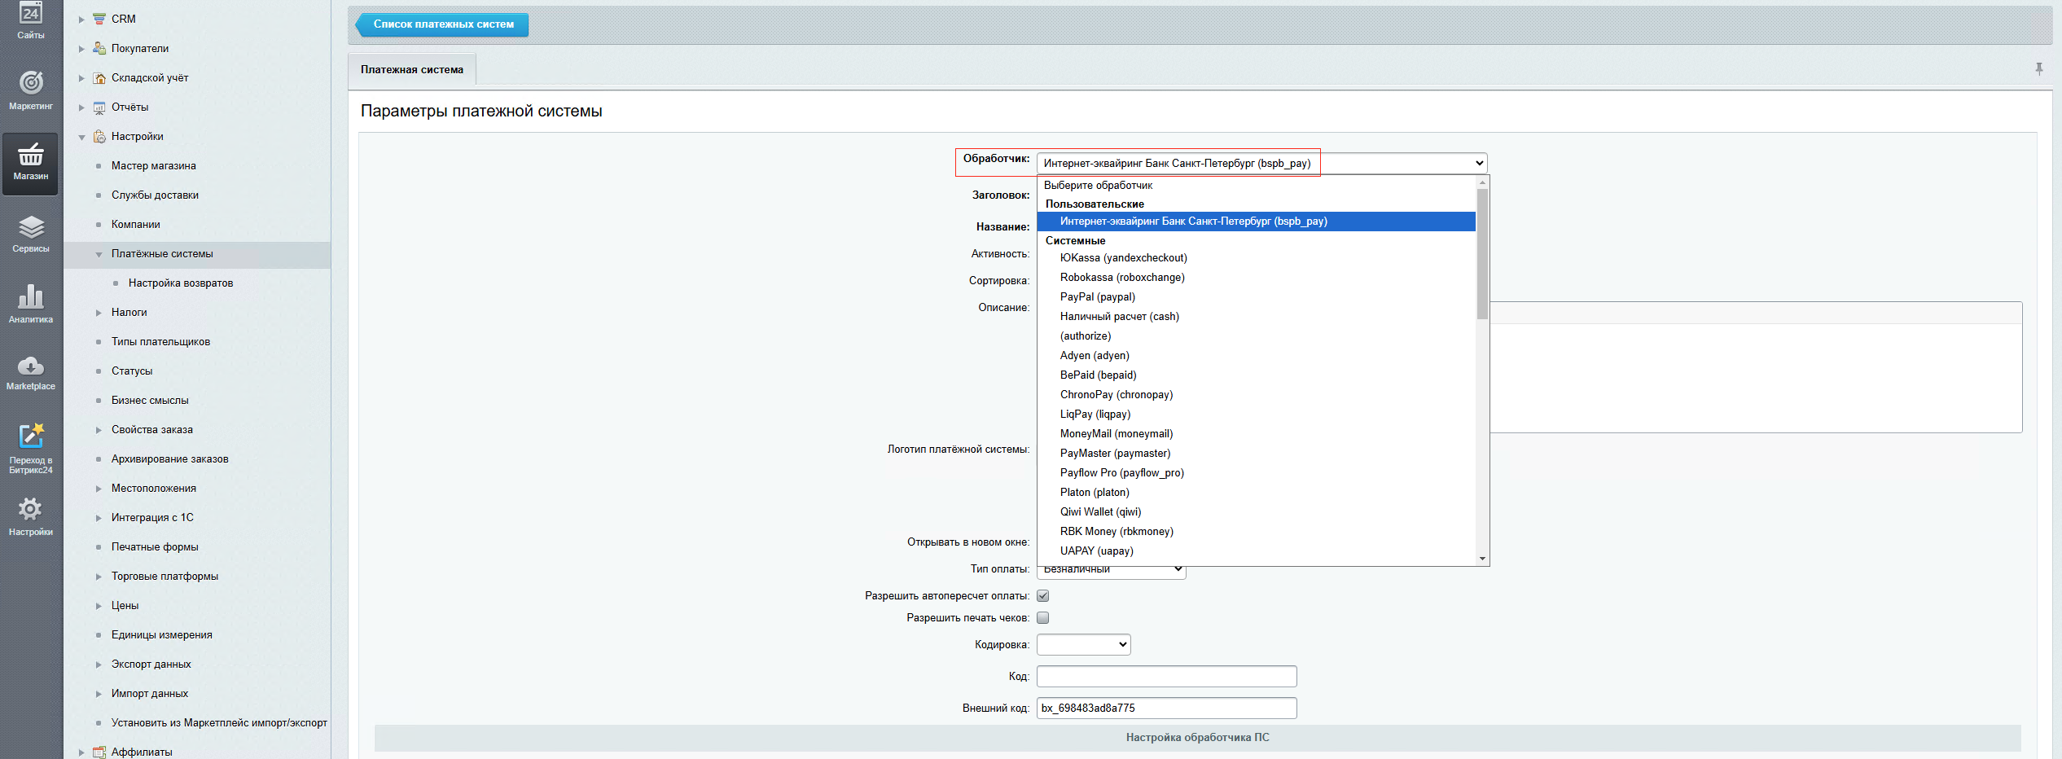2062x759 pixels.
Task: Open the Обработчик dropdown
Action: click(x=1261, y=163)
